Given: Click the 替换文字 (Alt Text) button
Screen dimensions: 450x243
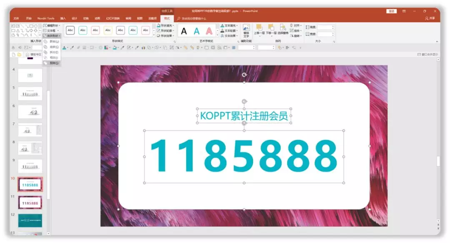Looking at the screenshot, I should point(246,31).
